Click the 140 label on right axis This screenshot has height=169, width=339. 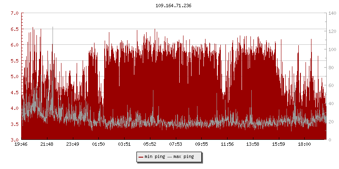(x=332, y=13)
